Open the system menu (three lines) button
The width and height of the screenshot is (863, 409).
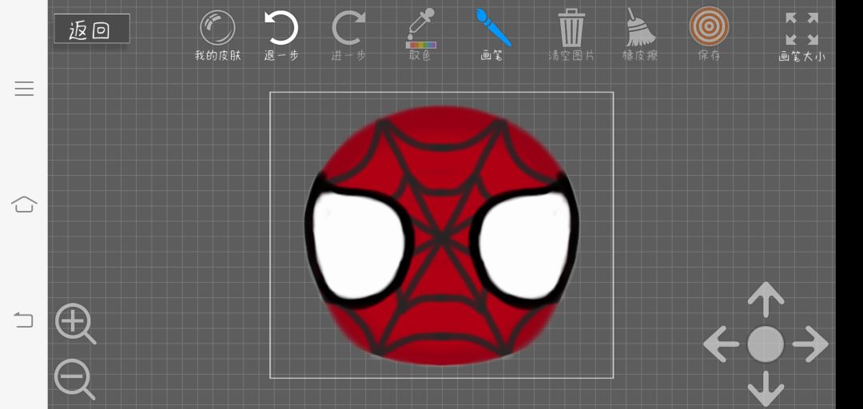coord(24,89)
